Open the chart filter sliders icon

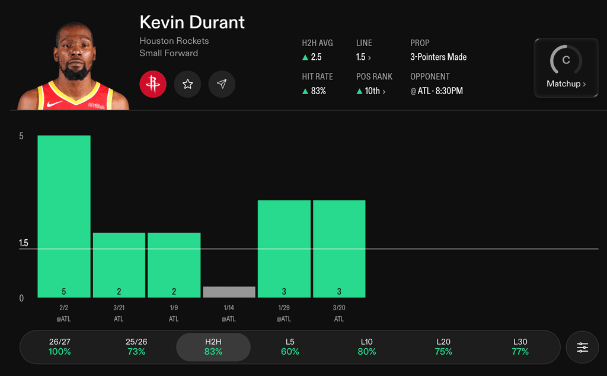(582, 347)
